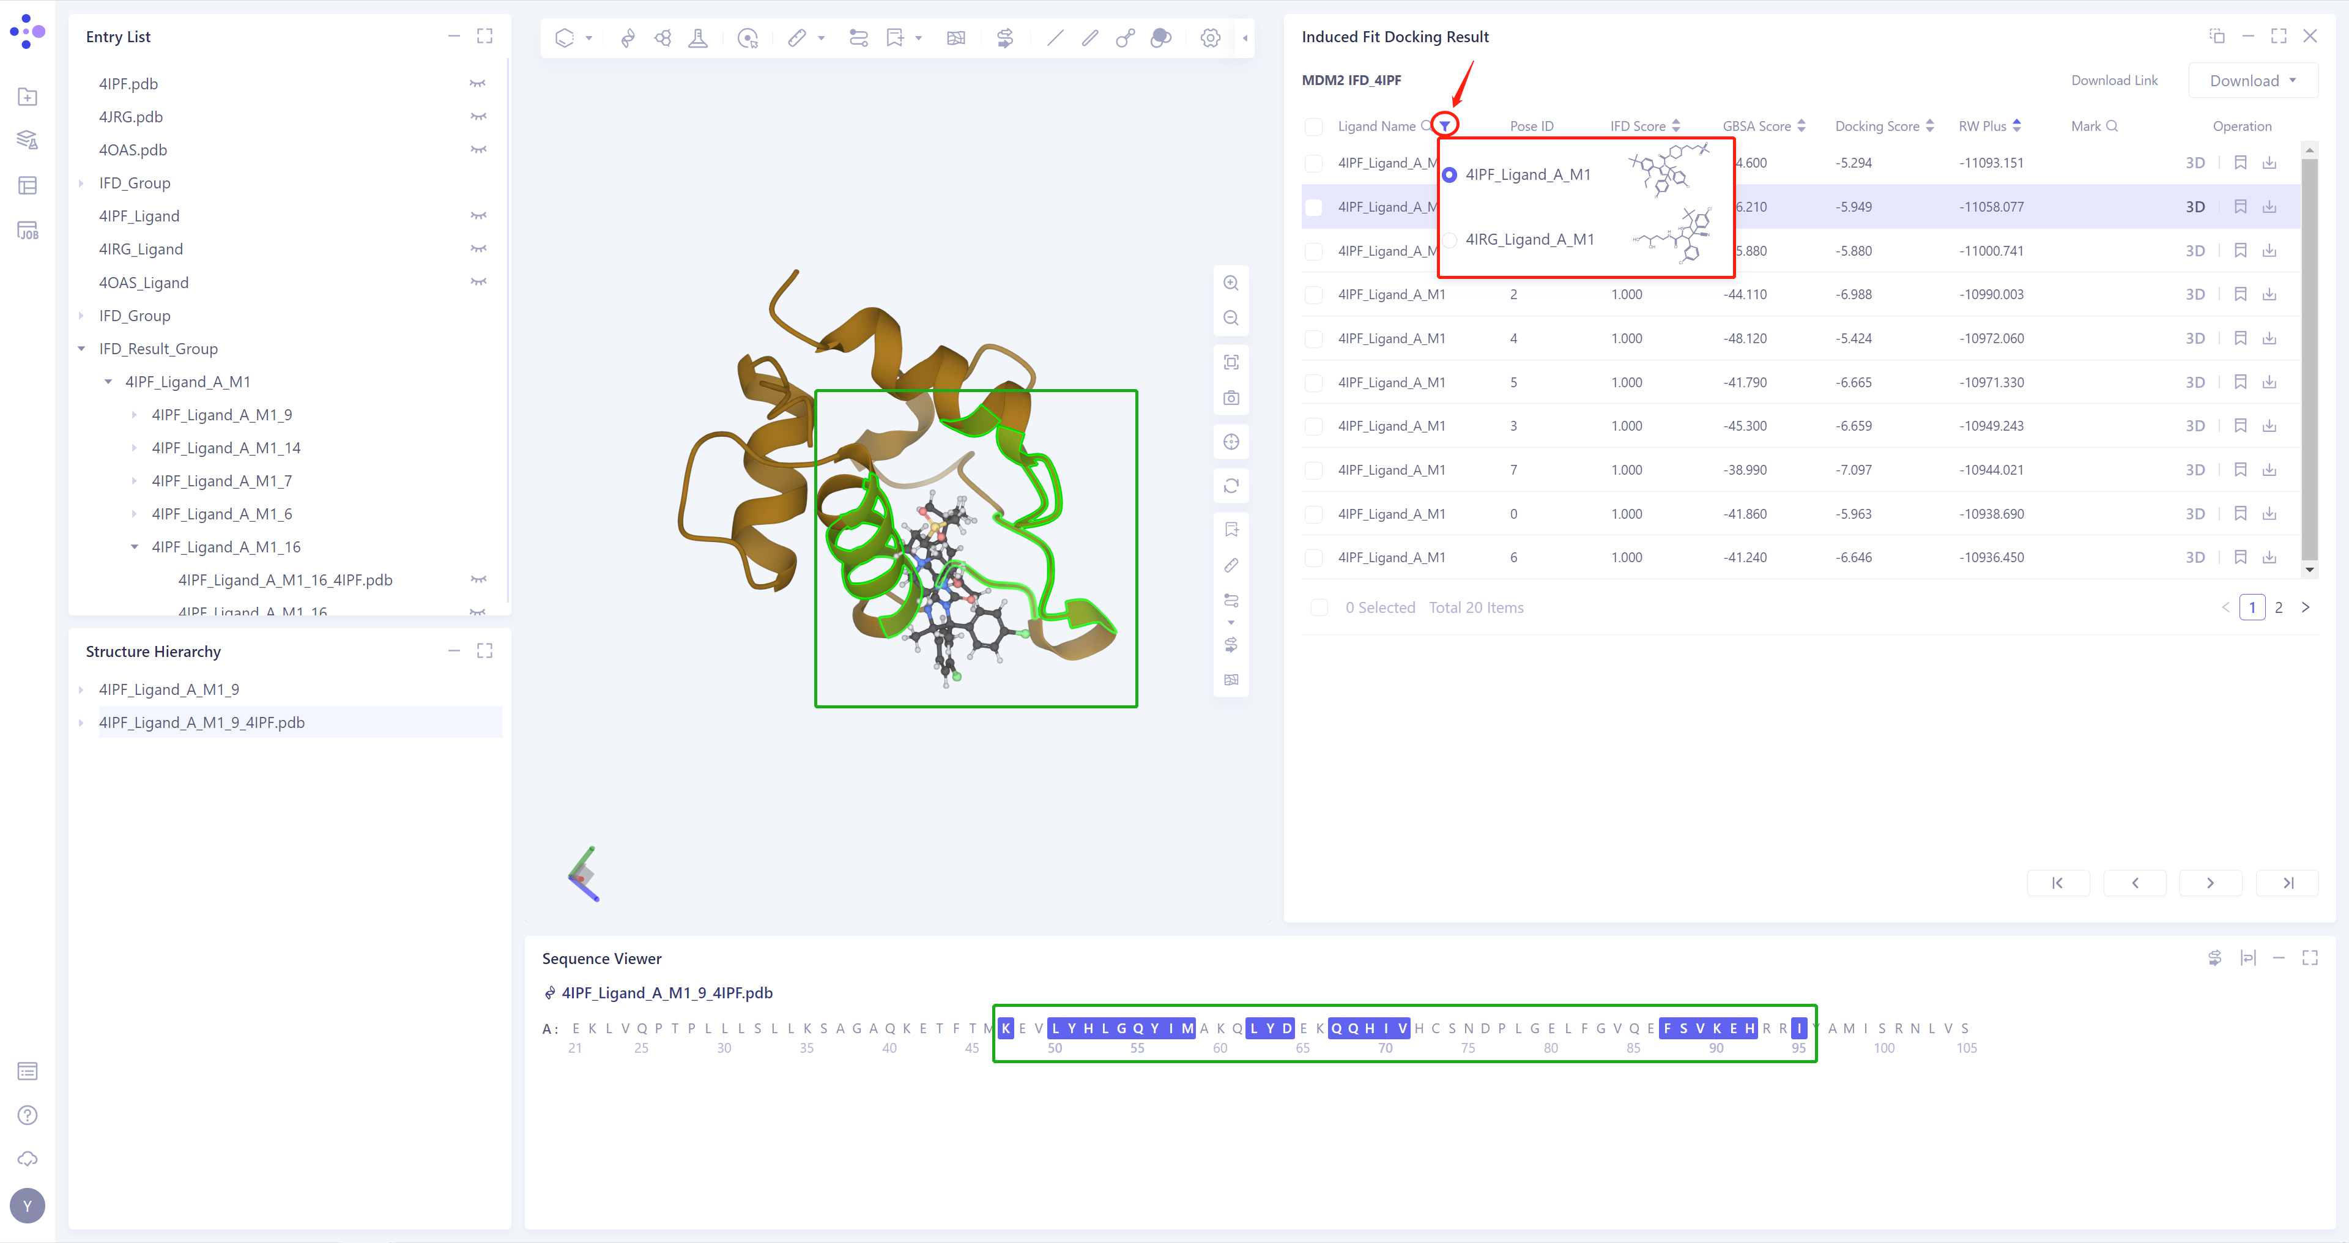
Task: Click the zoom in icon beside the viewer
Action: [1231, 283]
